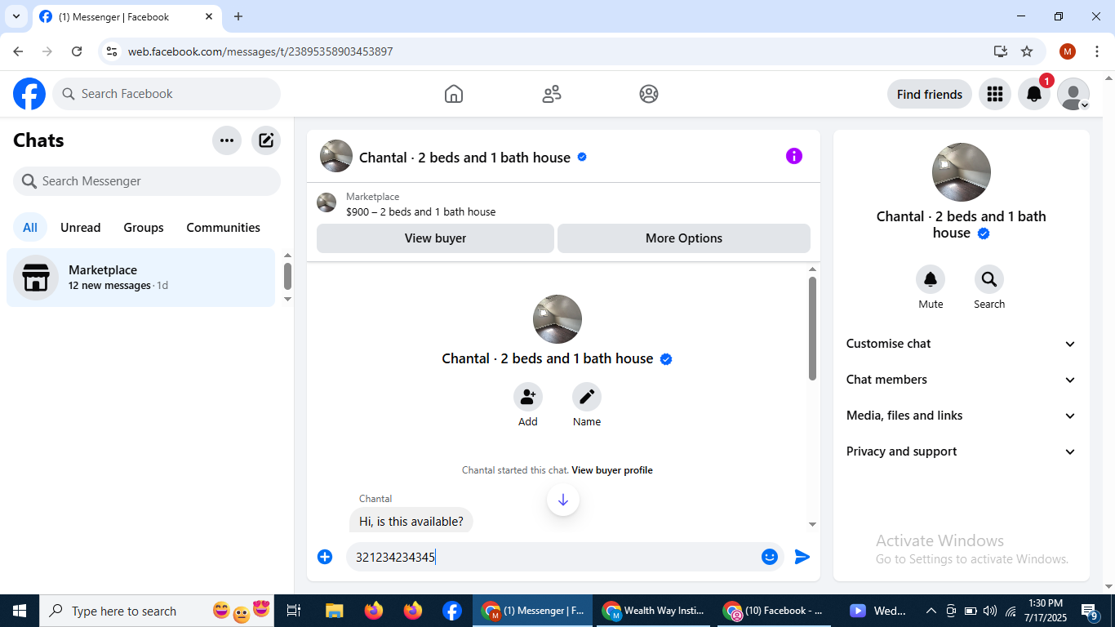Image resolution: width=1115 pixels, height=627 pixels.
Task: Open the Chrome tab search dropdown
Action: [x=16, y=16]
